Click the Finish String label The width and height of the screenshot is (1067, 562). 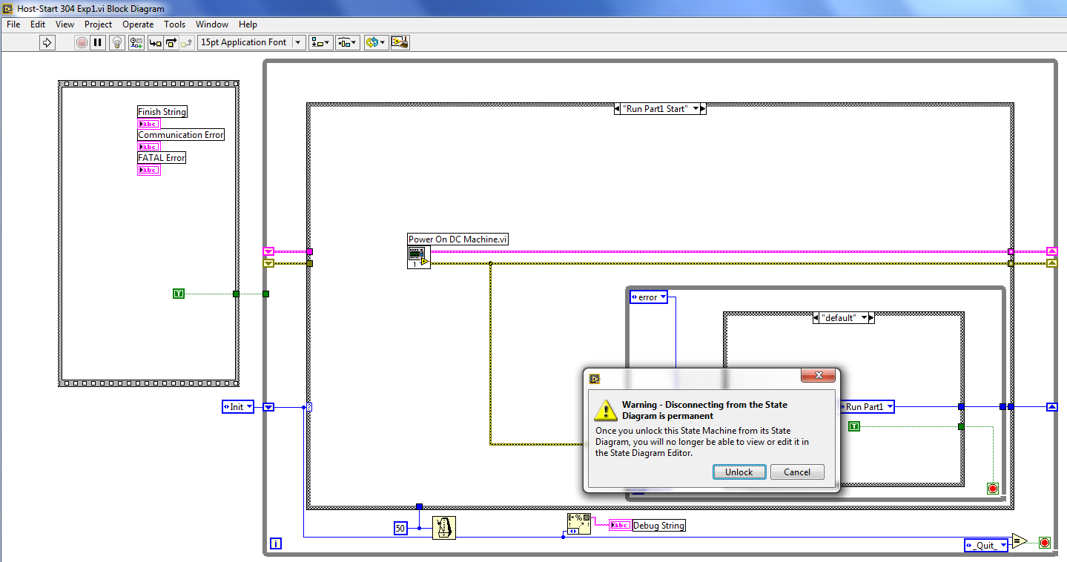[x=162, y=112]
